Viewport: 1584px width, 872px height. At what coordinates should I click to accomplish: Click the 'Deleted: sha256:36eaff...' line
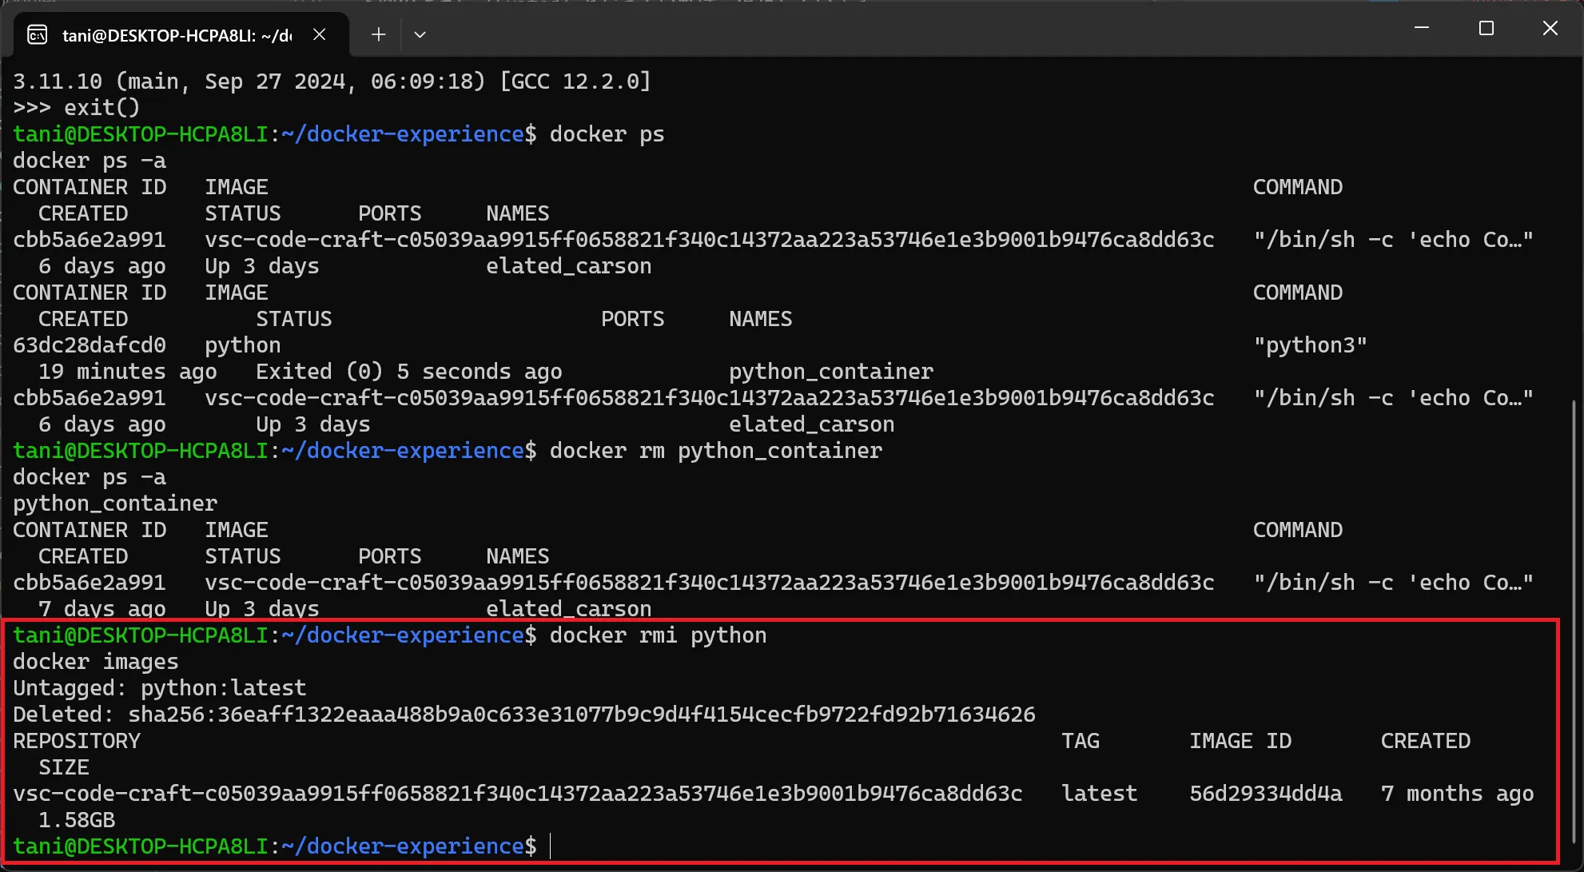point(524,715)
